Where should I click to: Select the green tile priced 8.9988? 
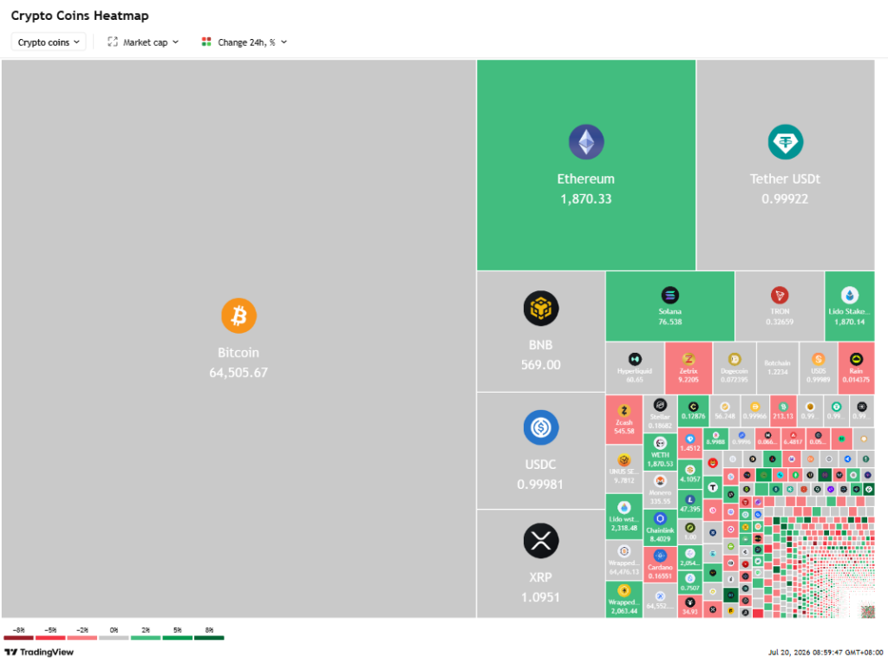coord(715,439)
